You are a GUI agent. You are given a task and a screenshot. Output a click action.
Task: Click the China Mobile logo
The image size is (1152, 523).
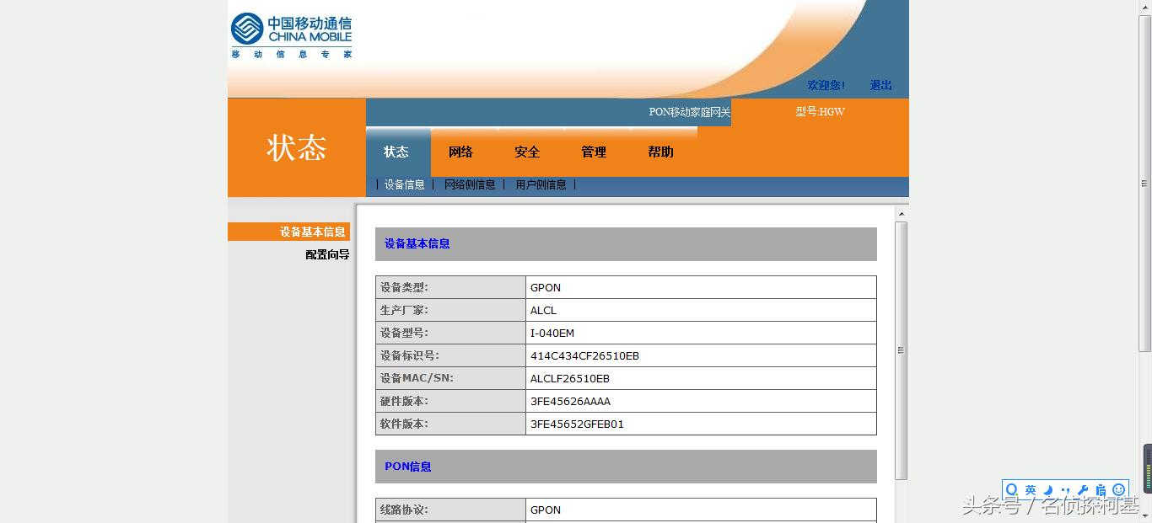(x=291, y=32)
